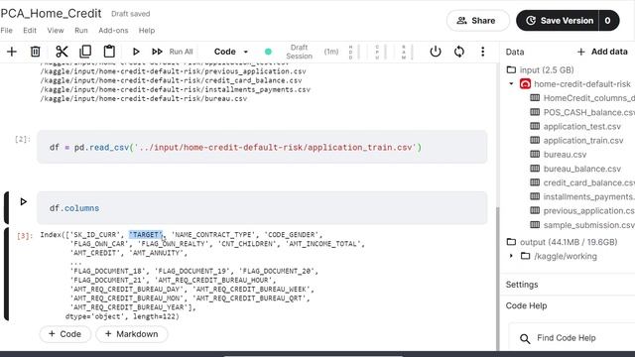Collapse the home-credit-default-risk dataset tree

pos(511,83)
